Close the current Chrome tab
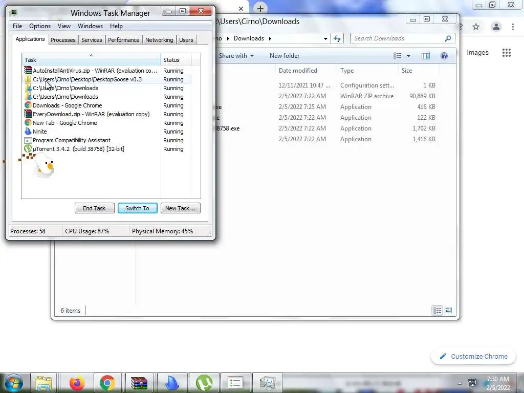 [241, 9]
